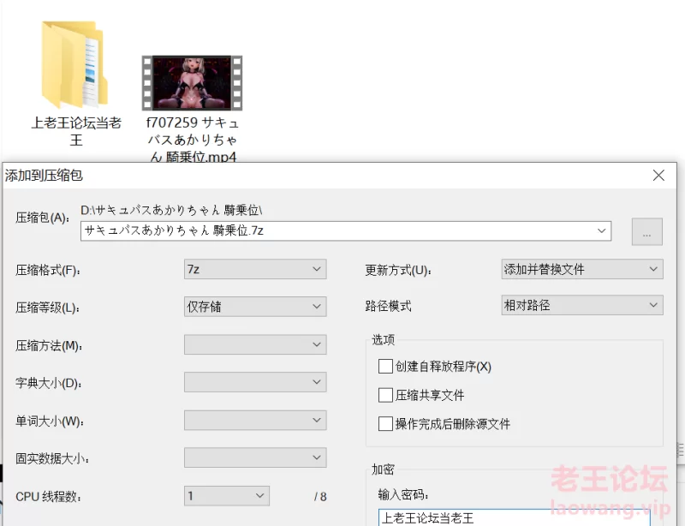Open the 固实数据大小 dropdown
Viewport: 685px width, 526px height.
(255, 457)
